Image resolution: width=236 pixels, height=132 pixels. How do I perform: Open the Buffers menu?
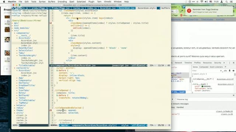[52, 1]
